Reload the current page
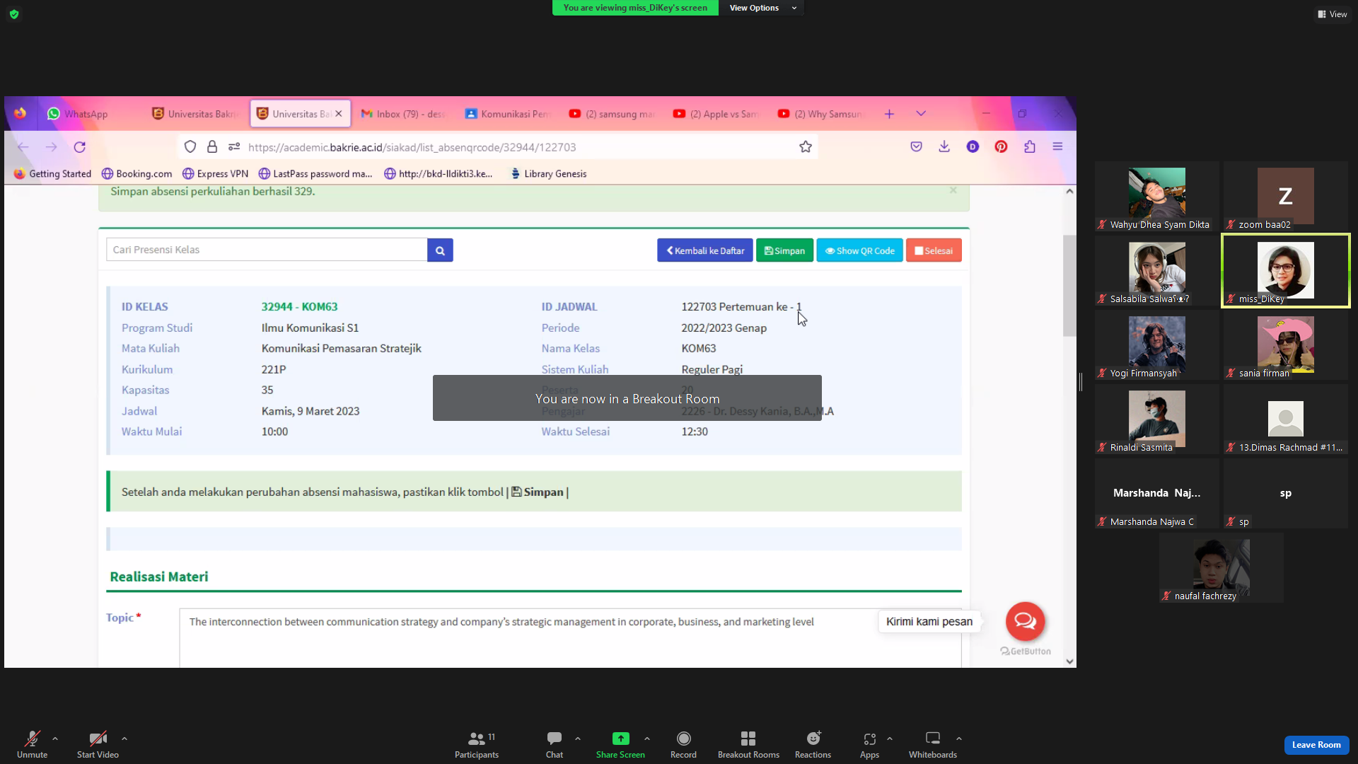This screenshot has height=764, width=1358. (80, 147)
